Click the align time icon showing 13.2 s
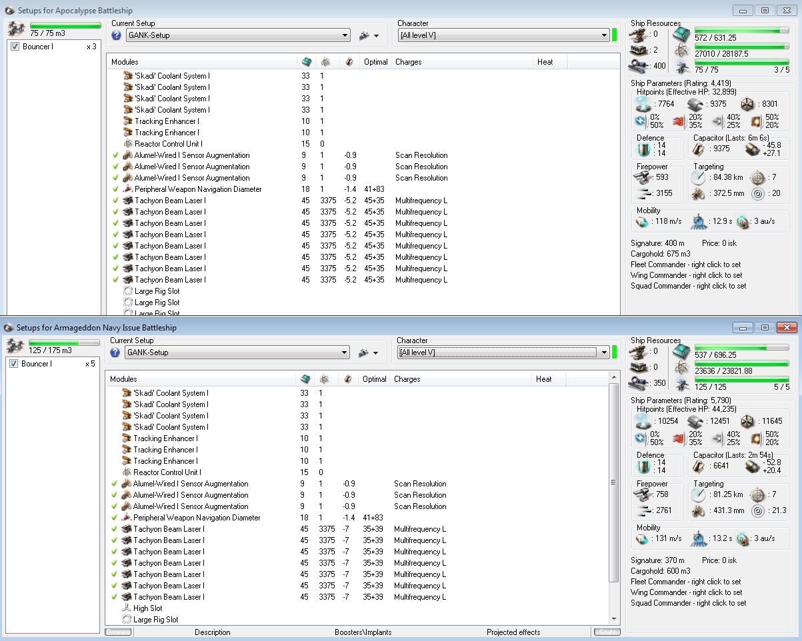Screen dimensions: 802x641 pos(699,538)
